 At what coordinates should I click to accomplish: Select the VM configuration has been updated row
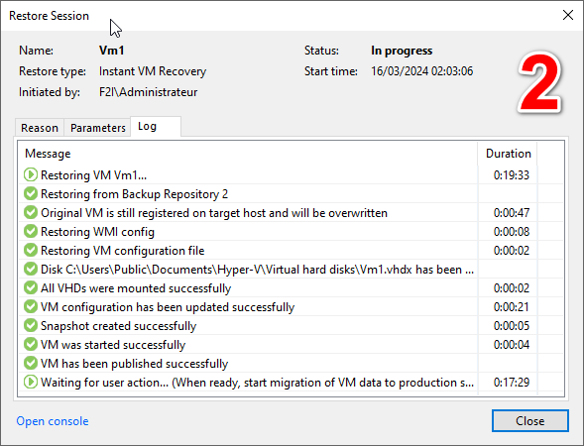click(291, 307)
